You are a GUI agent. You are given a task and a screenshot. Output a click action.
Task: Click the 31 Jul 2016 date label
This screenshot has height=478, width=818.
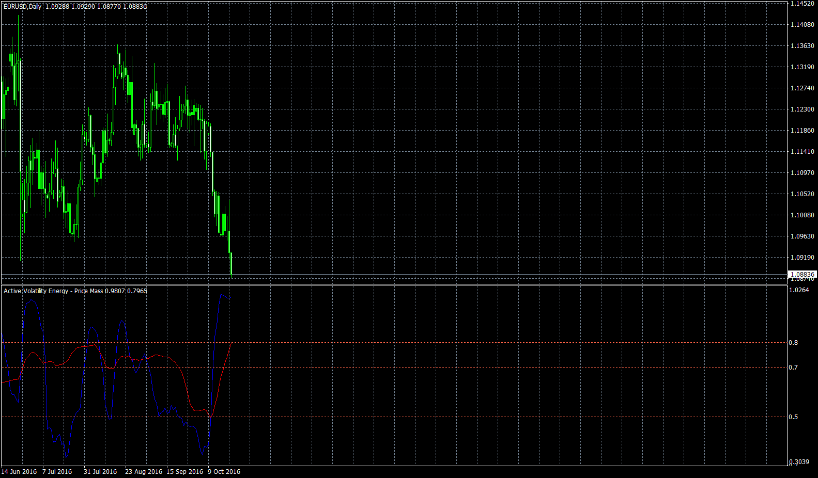point(100,472)
